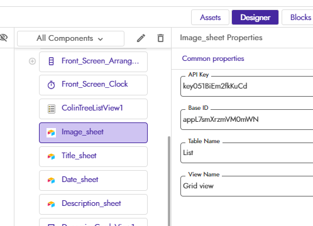Image resolution: width=313 pixels, height=226 pixels.
Task: Click the clock icon of Front_Screen_Clock
Action: point(51,85)
